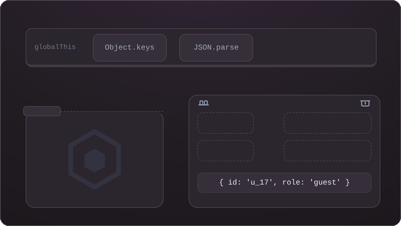This screenshot has width=401, height=226.
Task: Click the two-box icon in right panel
Action: (x=204, y=103)
